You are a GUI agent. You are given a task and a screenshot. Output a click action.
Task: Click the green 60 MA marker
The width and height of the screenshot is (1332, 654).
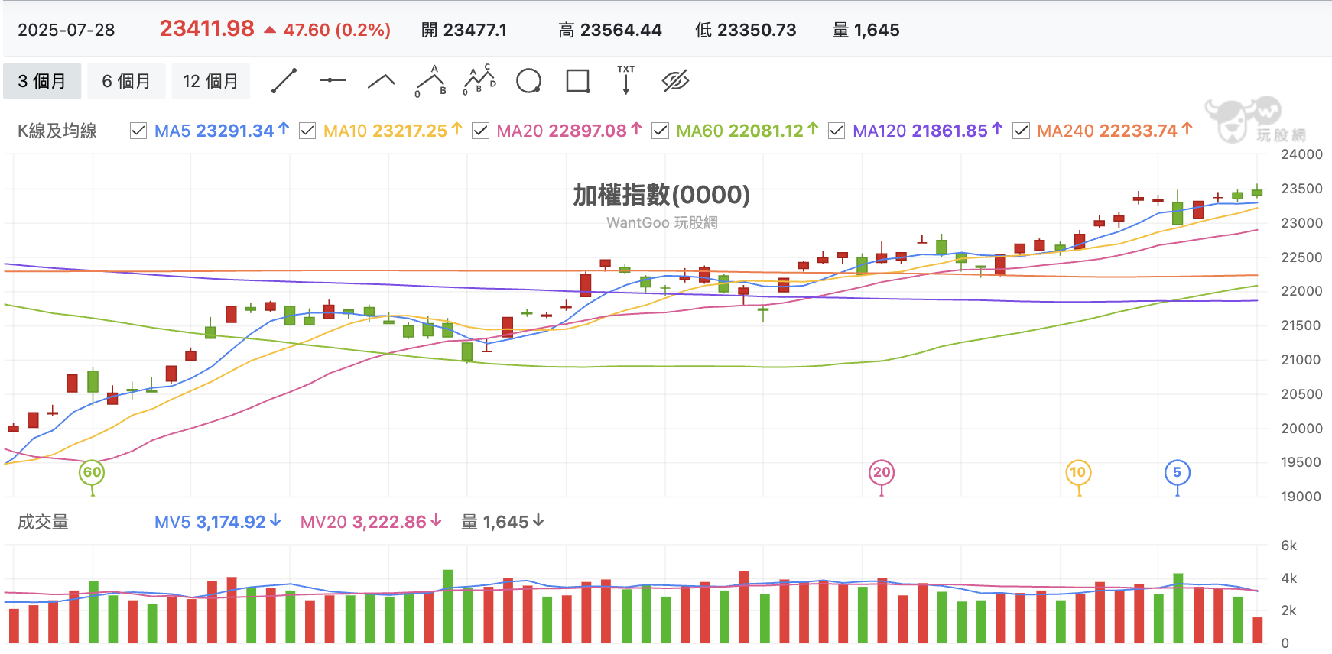click(92, 472)
